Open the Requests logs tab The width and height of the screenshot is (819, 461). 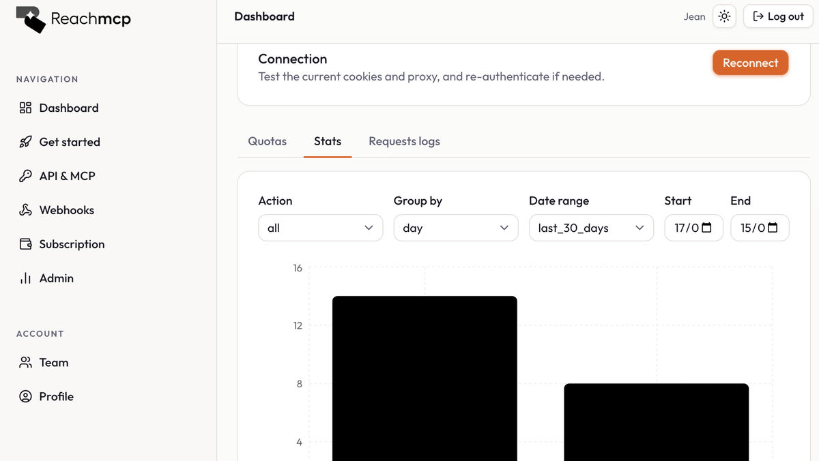(405, 141)
